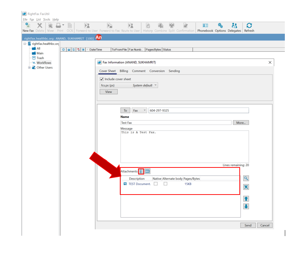Open the library attachments icon next to paperclip

(x=147, y=171)
